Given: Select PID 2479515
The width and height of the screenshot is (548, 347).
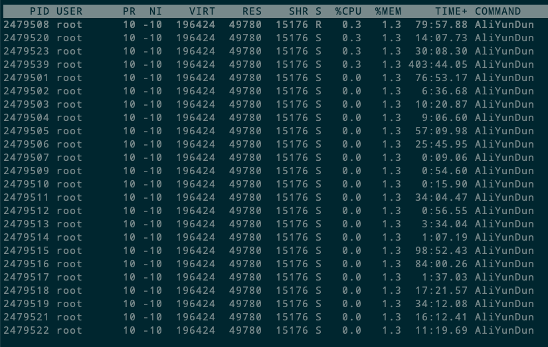Looking at the screenshot, I should point(26,251).
